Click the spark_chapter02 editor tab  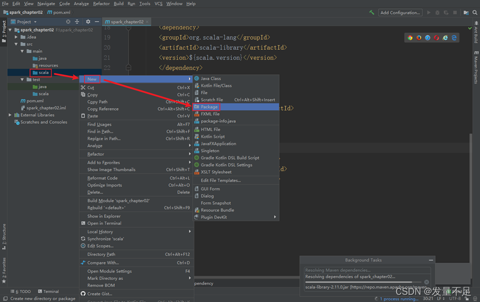[x=126, y=22]
